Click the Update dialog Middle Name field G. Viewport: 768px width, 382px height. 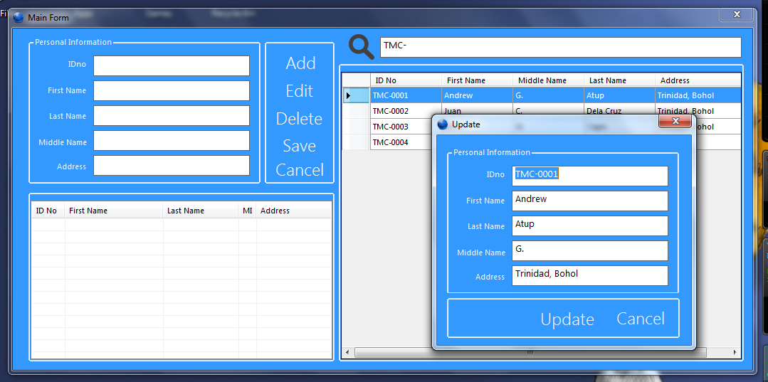pos(590,250)
